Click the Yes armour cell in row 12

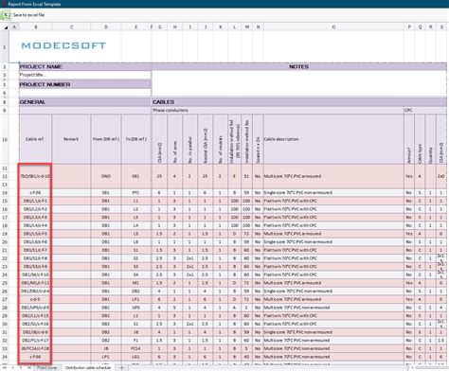click(x=409, y=176)
